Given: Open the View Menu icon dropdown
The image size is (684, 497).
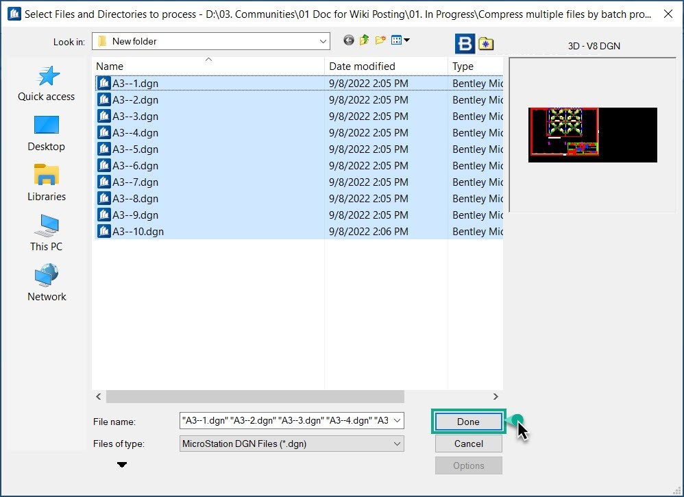Looking at the screenshot, I should [x=400, y=40].
